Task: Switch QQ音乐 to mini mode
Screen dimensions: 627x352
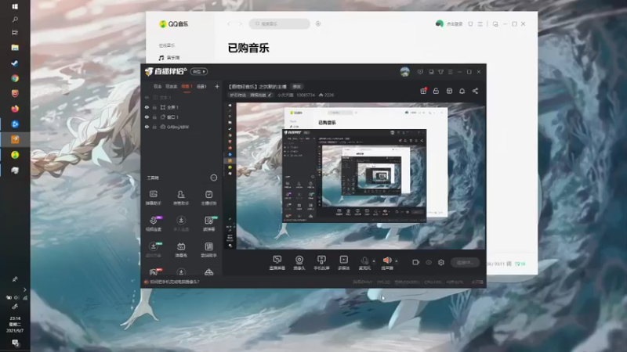Action: (x=495, y=24)
